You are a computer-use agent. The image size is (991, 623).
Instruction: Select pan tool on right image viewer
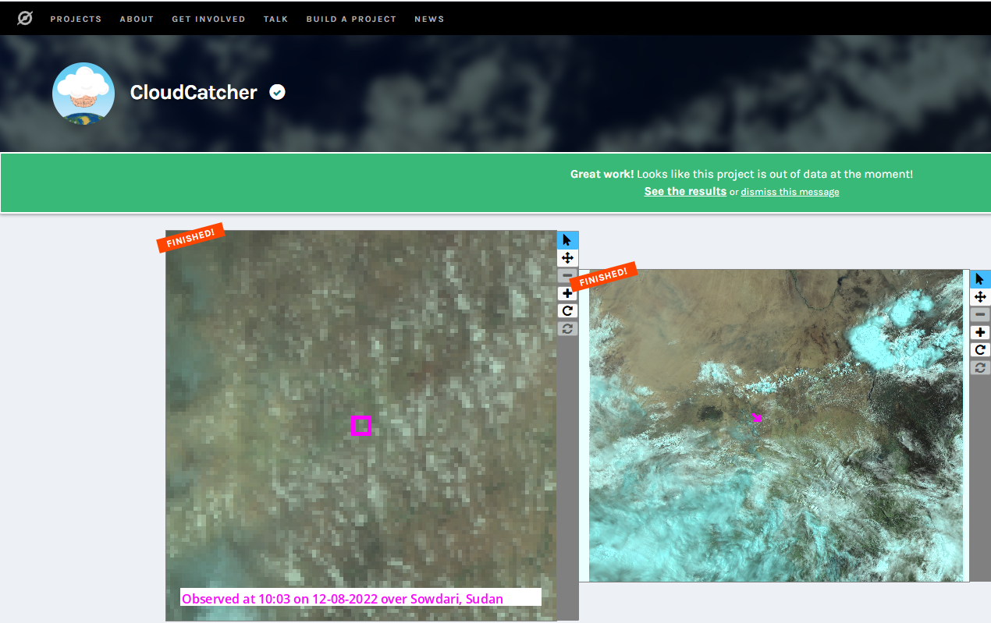(980, 297)
